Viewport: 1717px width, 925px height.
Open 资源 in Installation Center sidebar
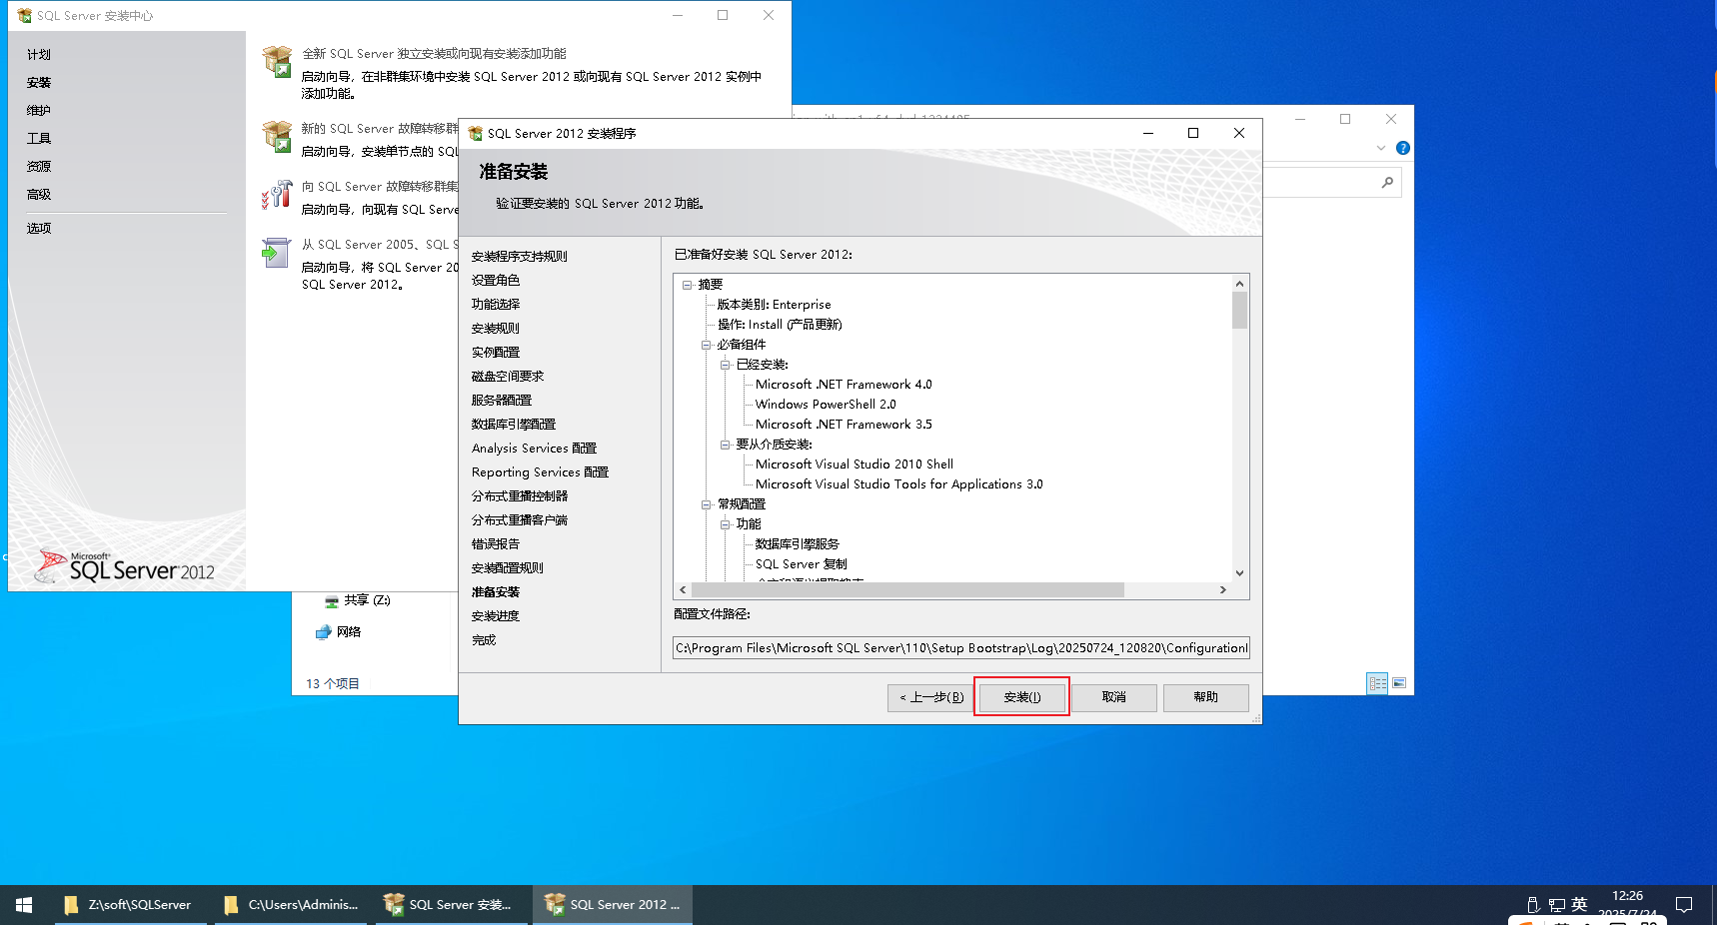point(39,167)
